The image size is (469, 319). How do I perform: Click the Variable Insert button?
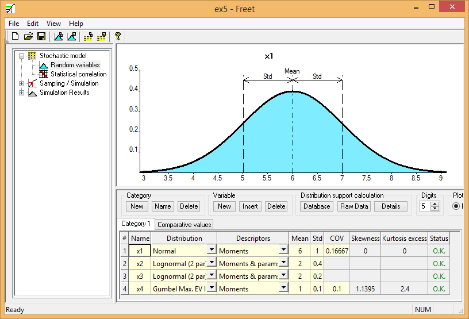[x=250, y=206]
